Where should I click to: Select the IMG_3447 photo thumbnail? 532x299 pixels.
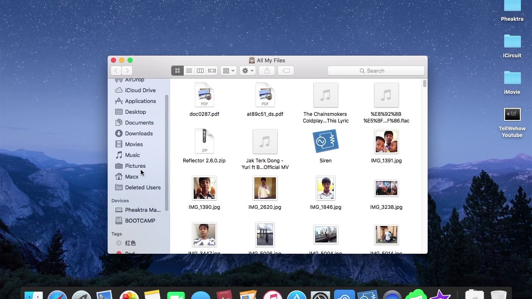point(204,235)
